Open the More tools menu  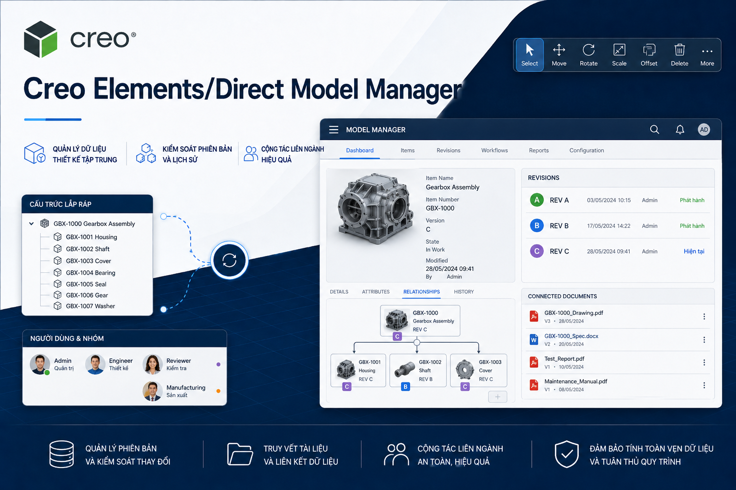tap(707, 55)
